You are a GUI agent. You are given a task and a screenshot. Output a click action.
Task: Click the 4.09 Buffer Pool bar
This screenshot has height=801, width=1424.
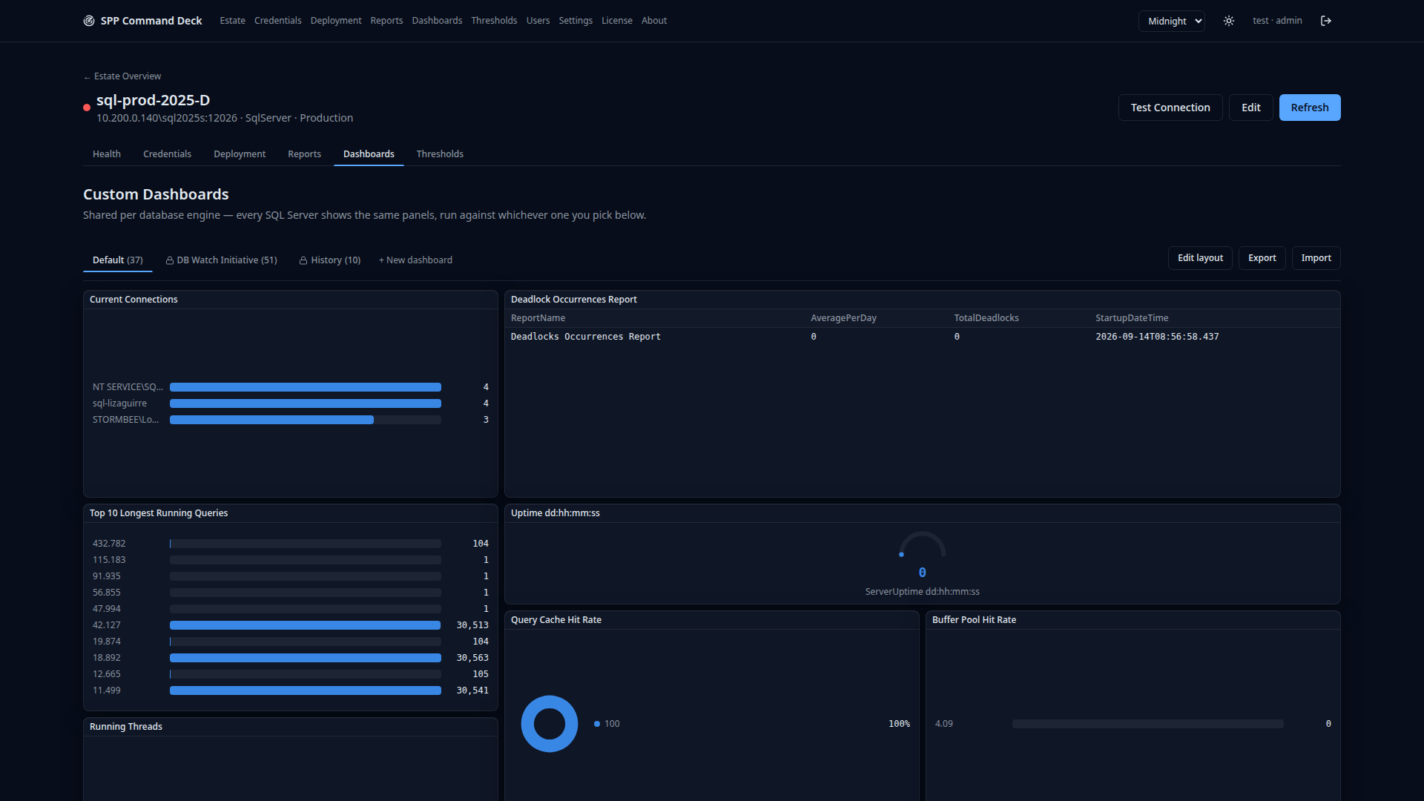(x=1147, y=724)
